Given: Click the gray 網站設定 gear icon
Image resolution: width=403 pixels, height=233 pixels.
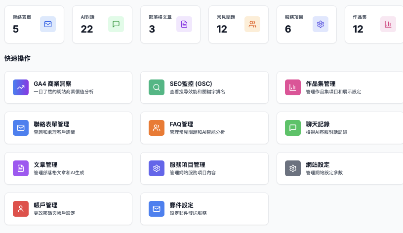Looking at the screenshot, I should (293, 168).
